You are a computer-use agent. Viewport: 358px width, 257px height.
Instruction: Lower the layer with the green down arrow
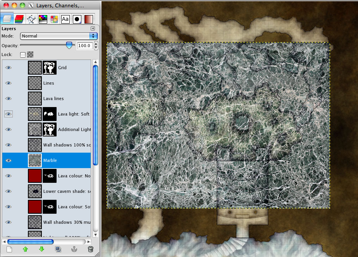[41, 249]
